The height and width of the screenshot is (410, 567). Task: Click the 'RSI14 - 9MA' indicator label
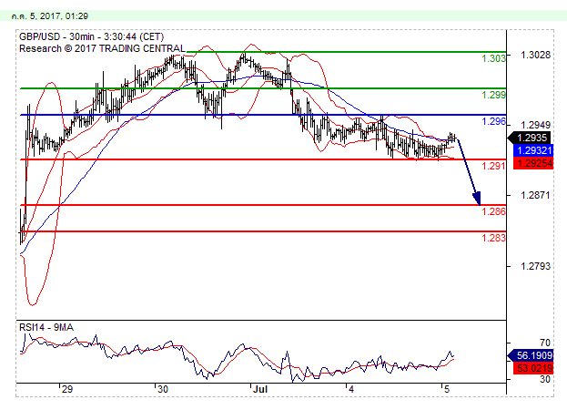[46, 327]
